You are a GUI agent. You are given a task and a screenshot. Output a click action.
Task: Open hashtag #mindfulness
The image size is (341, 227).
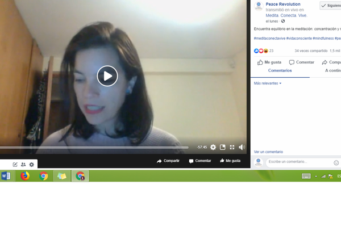pyautogui.click(x=323, y=39)
